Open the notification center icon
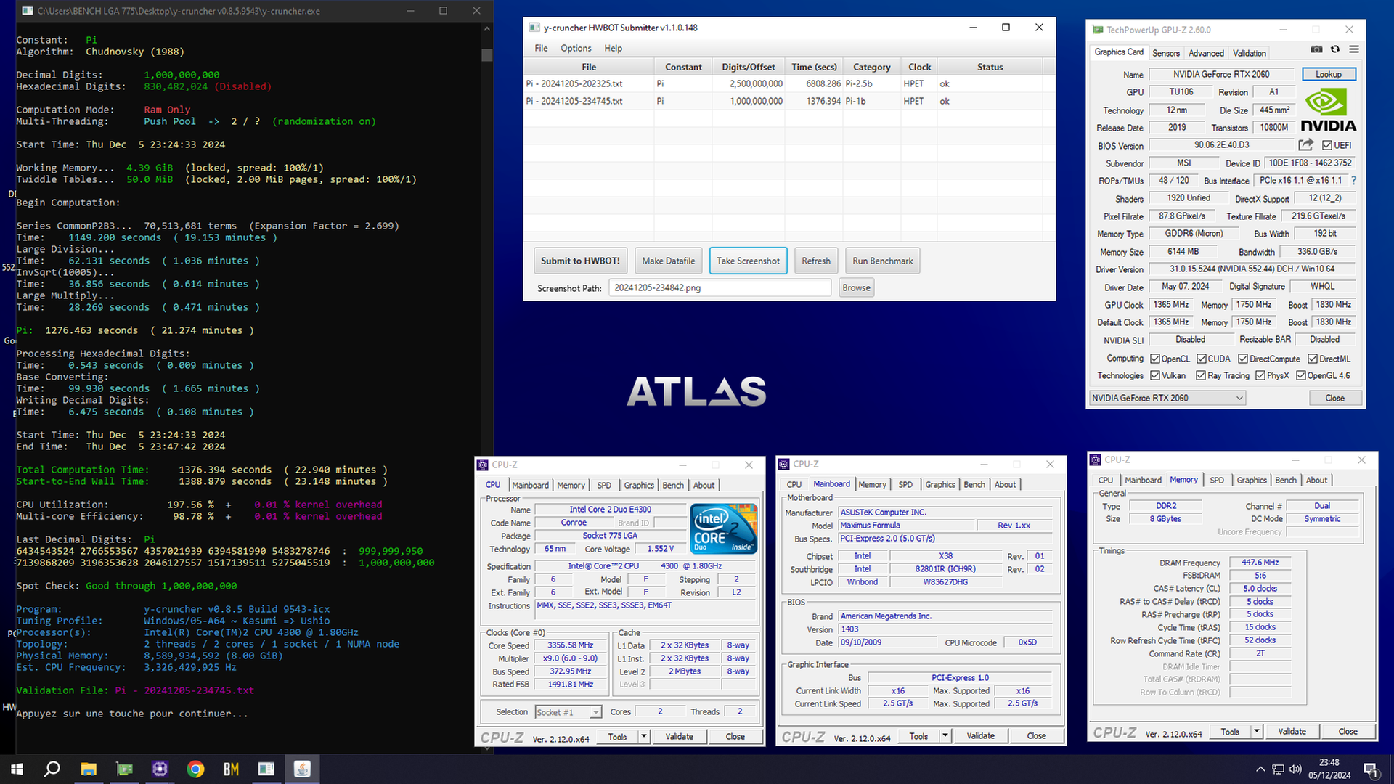The width and height of the screenshot is (1394, 784). [1371, 769]
